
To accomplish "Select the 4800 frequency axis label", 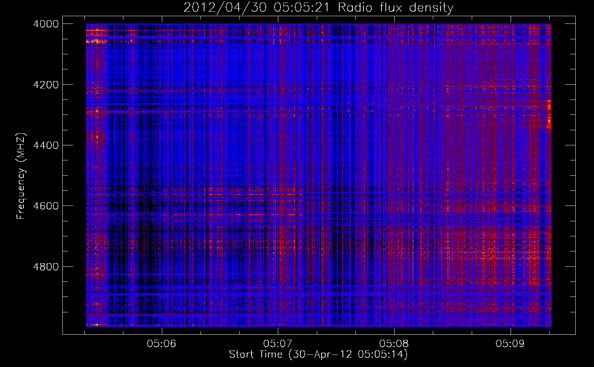I will 46,267.
